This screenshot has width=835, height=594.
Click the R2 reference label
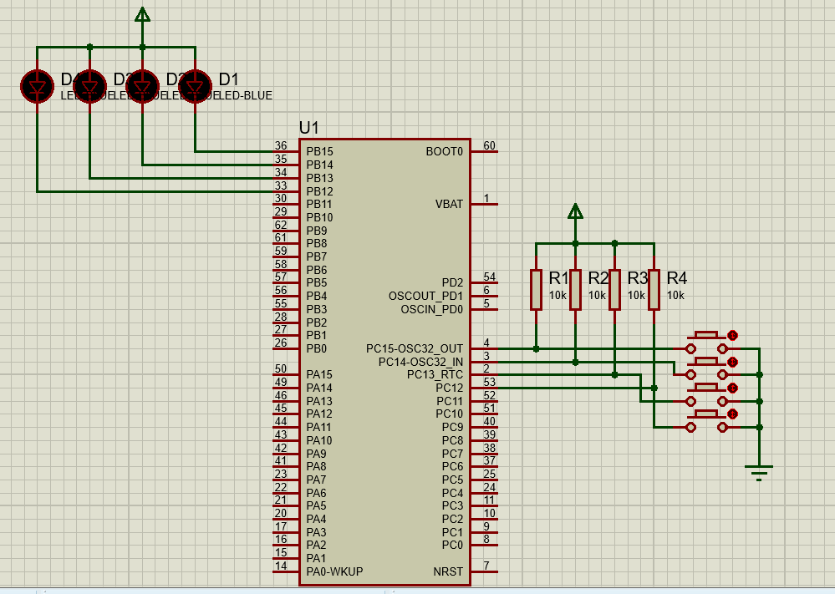click(x=598, y=278)
